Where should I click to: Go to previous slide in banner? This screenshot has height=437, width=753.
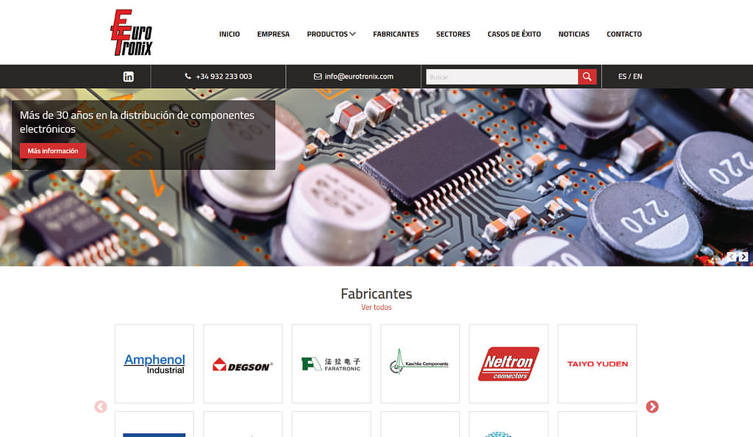tap(732, 256)
